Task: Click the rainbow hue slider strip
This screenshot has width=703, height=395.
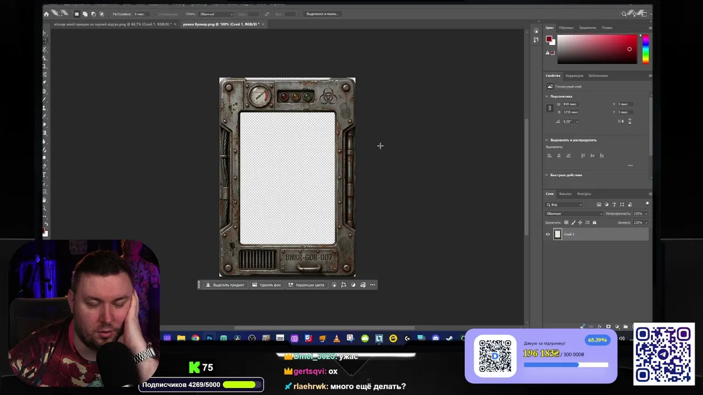Action: (645, 49)
